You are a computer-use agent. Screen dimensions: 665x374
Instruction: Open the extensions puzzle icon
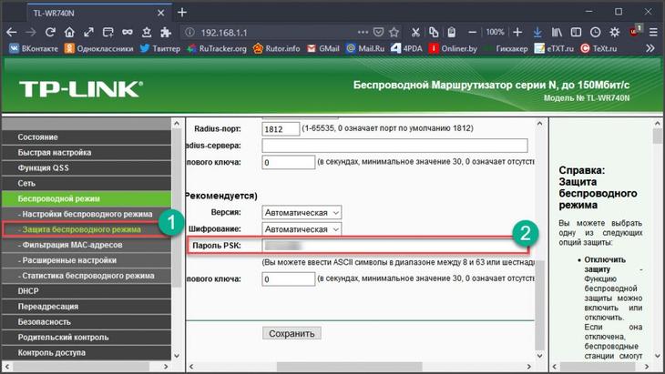tap(166, 32)
